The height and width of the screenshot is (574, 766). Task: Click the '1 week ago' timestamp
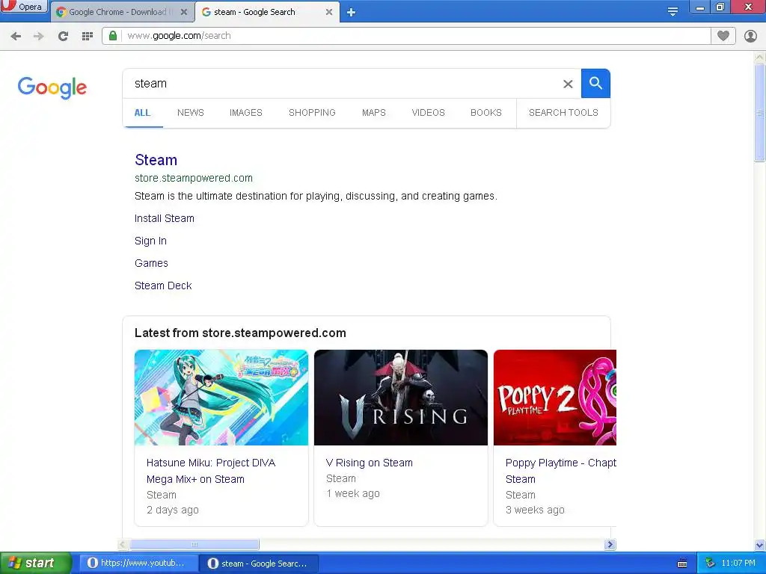[x=353, y=493]
